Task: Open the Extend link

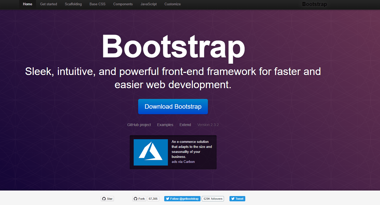Action: (185, 125)
